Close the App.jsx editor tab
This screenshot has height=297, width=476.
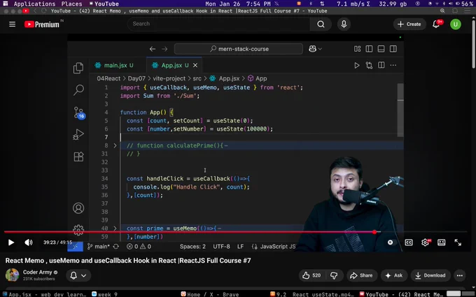[195, 65]
